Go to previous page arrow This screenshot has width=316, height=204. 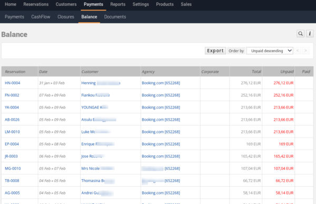(298, 51)
